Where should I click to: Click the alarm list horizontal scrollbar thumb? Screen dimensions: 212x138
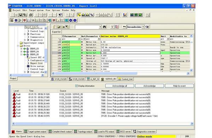(x=42, y=124)
